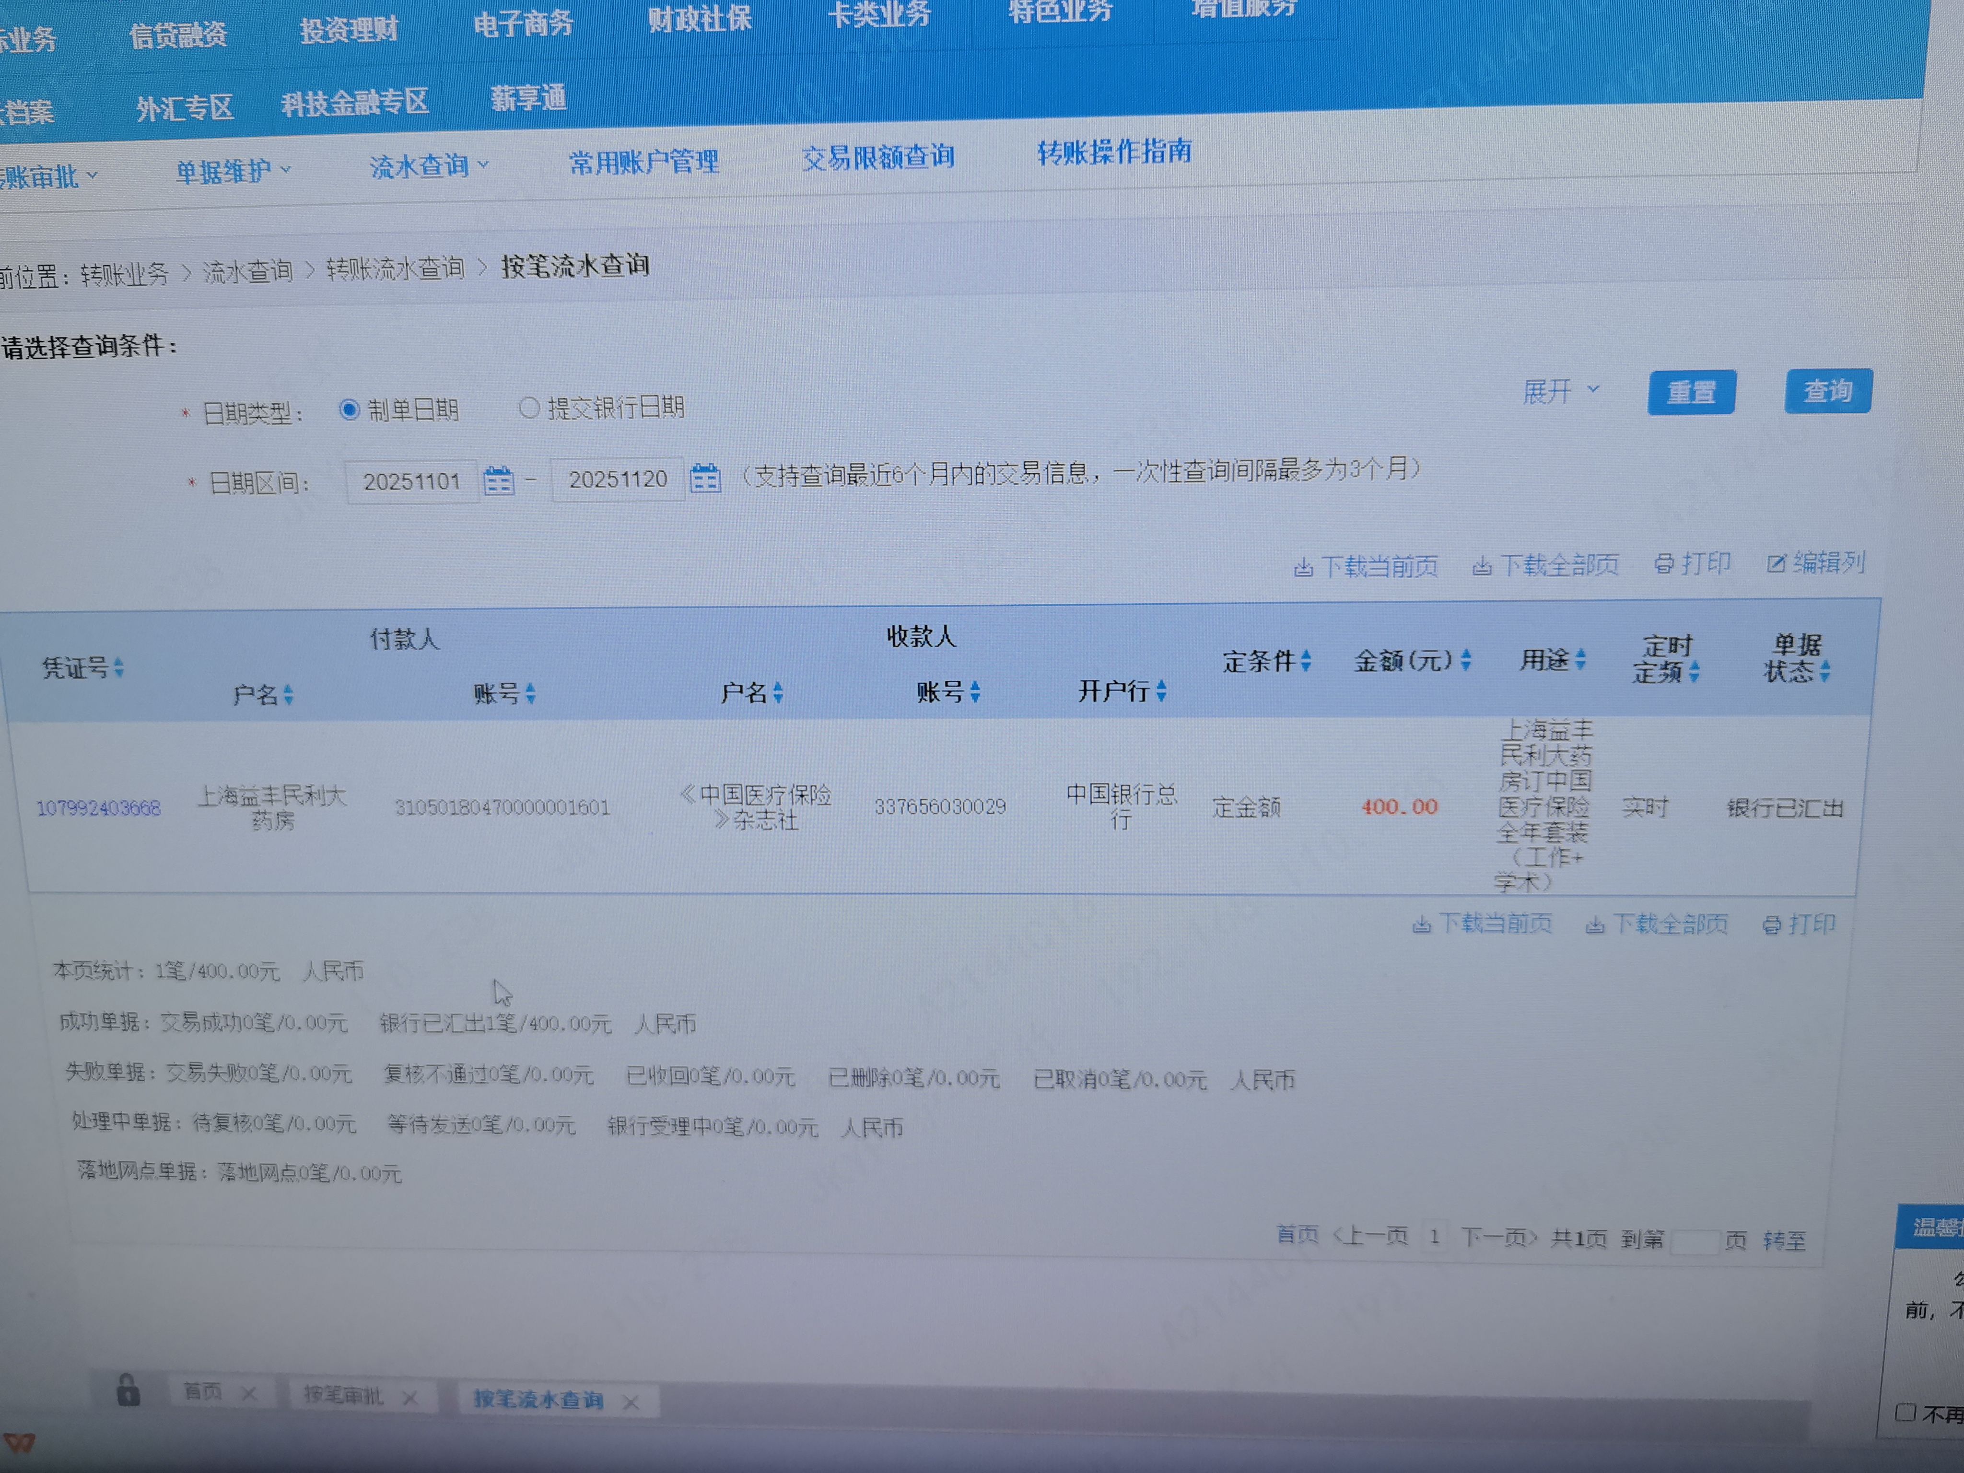Select the 制单日期 radio button
Screen dimensions: 1964x1473
[x=349, y=409]
